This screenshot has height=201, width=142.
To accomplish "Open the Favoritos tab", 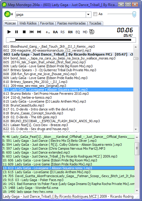I will [47, 23].
